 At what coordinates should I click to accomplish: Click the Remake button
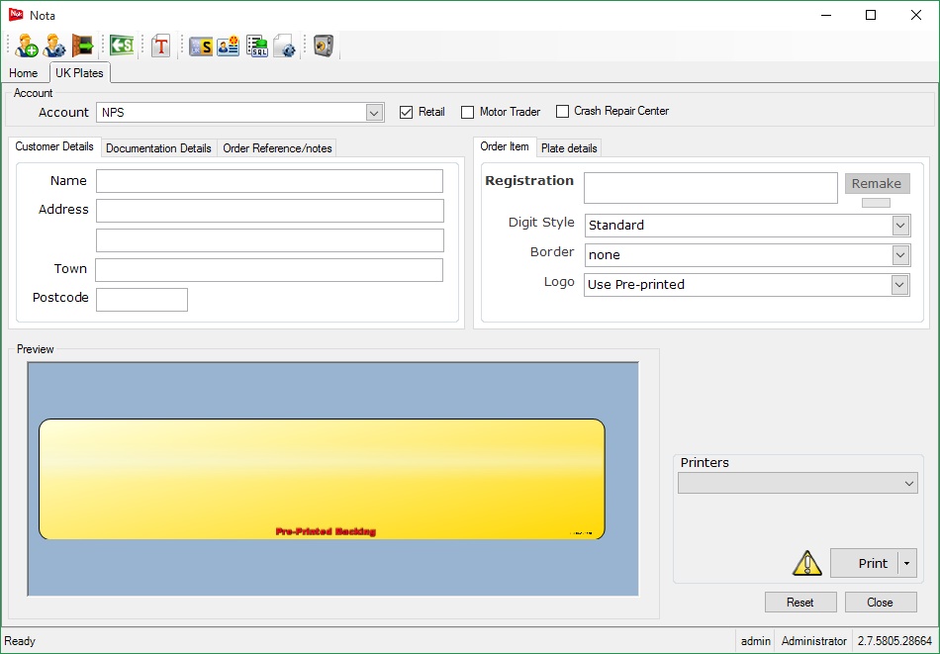(x=877, y=183)
